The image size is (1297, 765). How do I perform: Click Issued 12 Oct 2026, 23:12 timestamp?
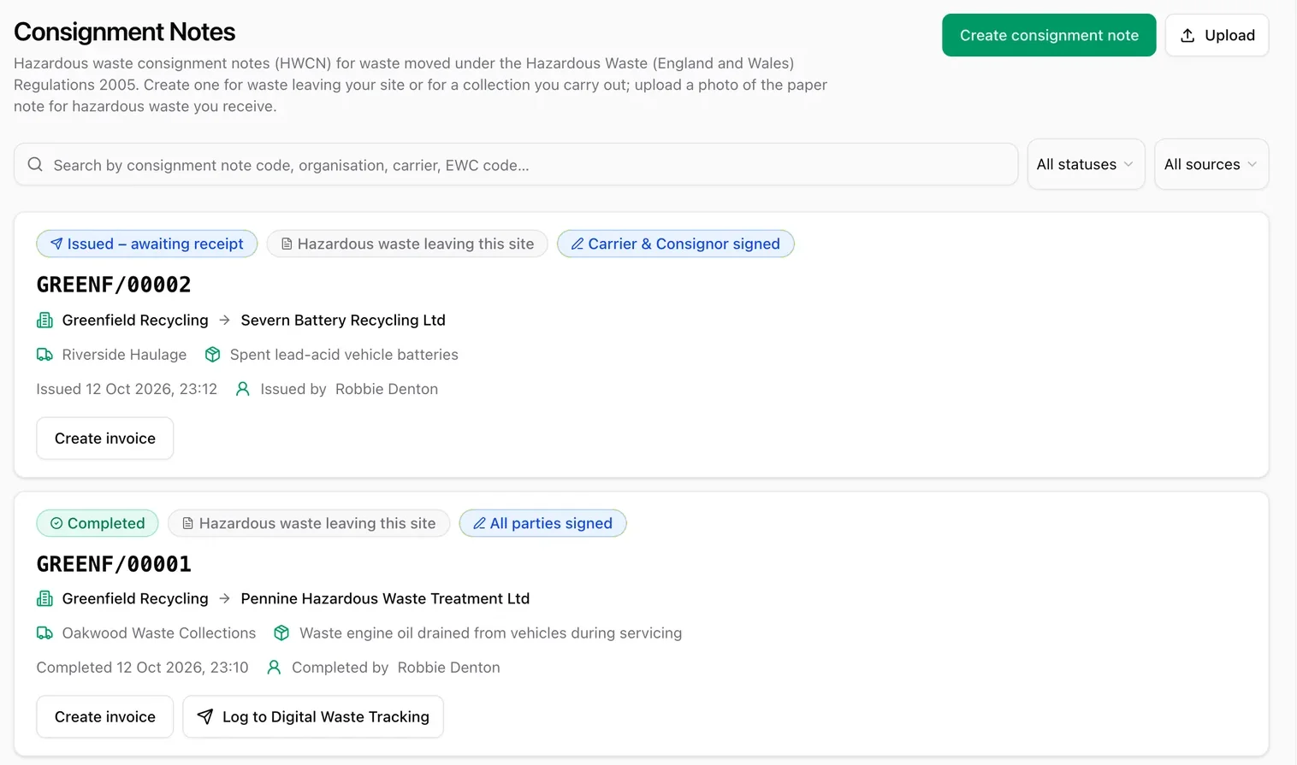click(127, 389)
